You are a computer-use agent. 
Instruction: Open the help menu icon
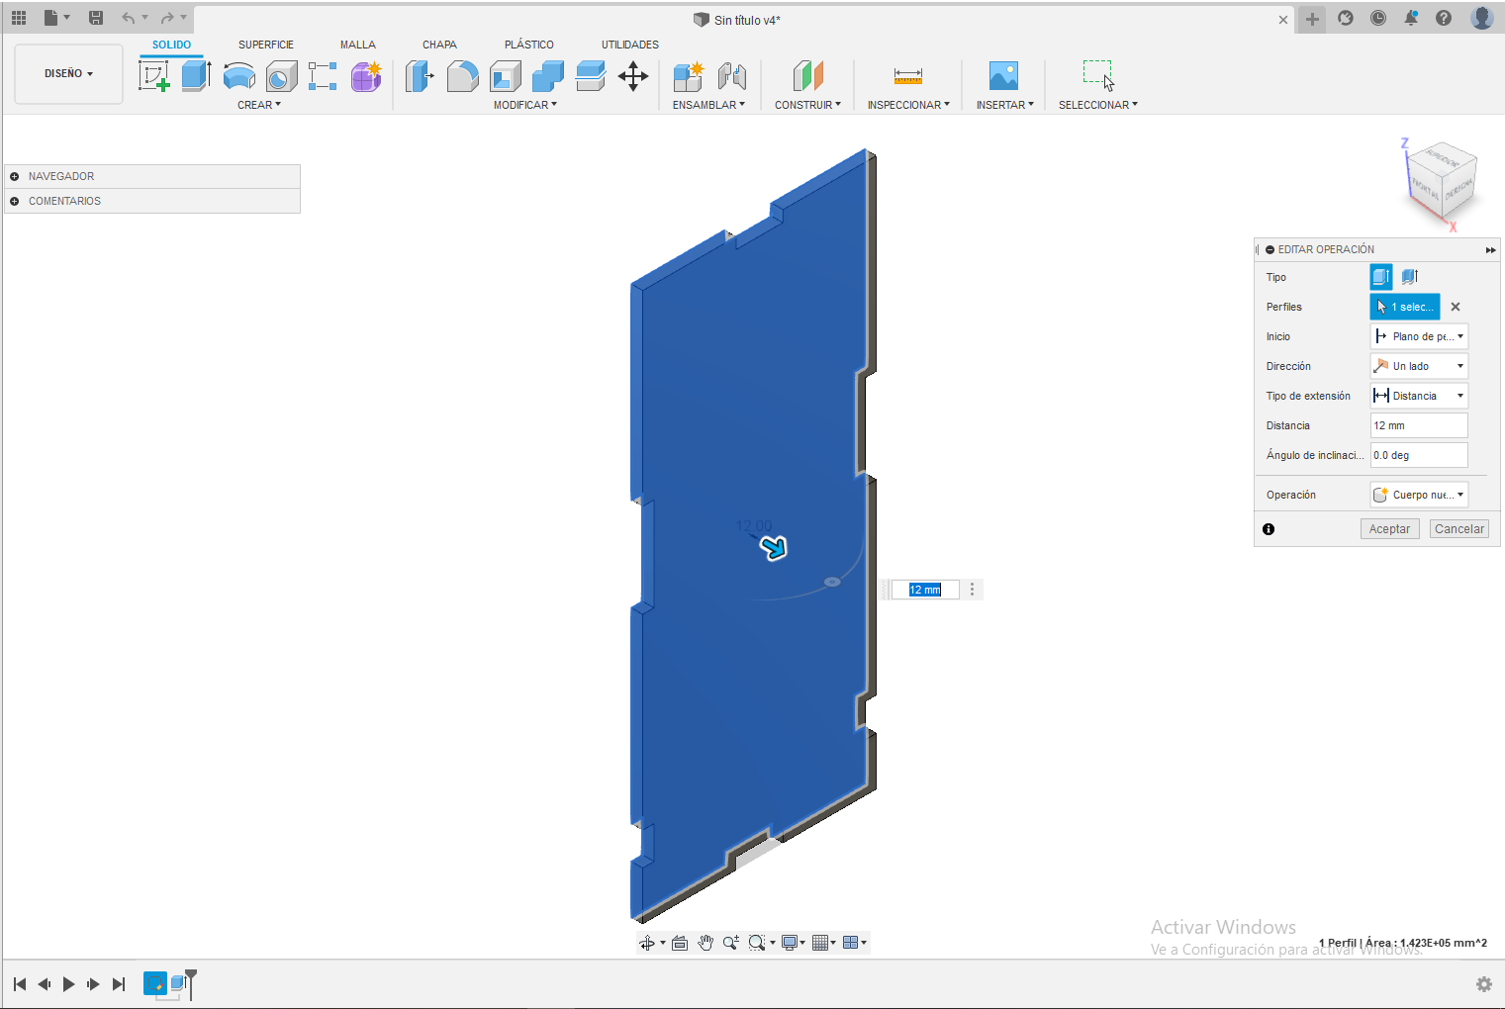[1444, 18]
